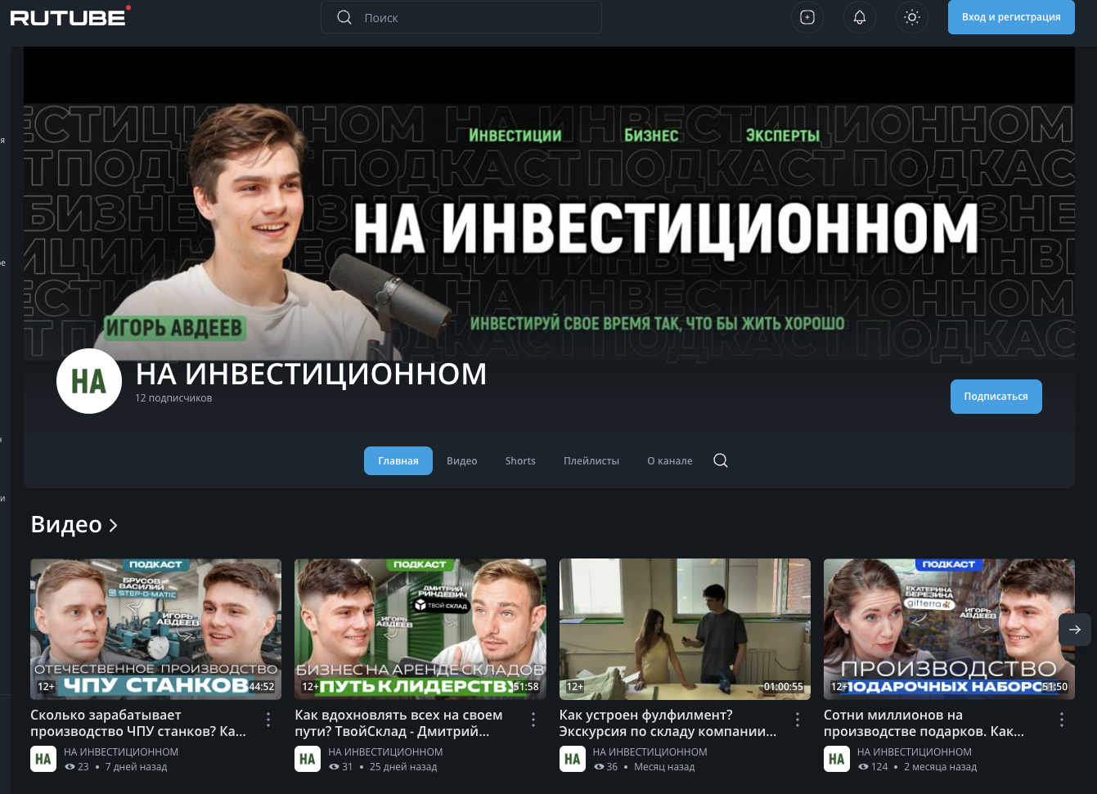
Task: Switch to the Shorts tab
Action: click(x=520, y=460)
